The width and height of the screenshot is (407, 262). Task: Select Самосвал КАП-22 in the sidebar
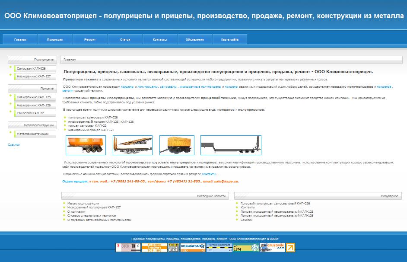[x=33, y=113]
